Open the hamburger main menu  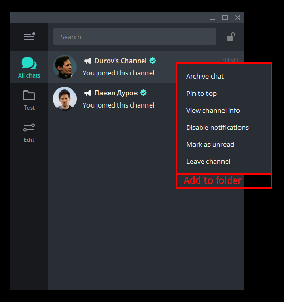point(29,36)
